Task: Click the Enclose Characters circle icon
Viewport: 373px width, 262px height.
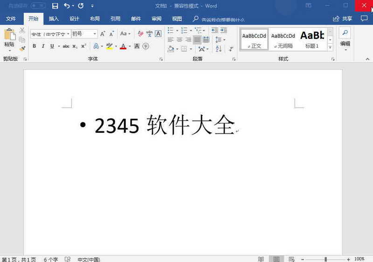Action: 145,46
